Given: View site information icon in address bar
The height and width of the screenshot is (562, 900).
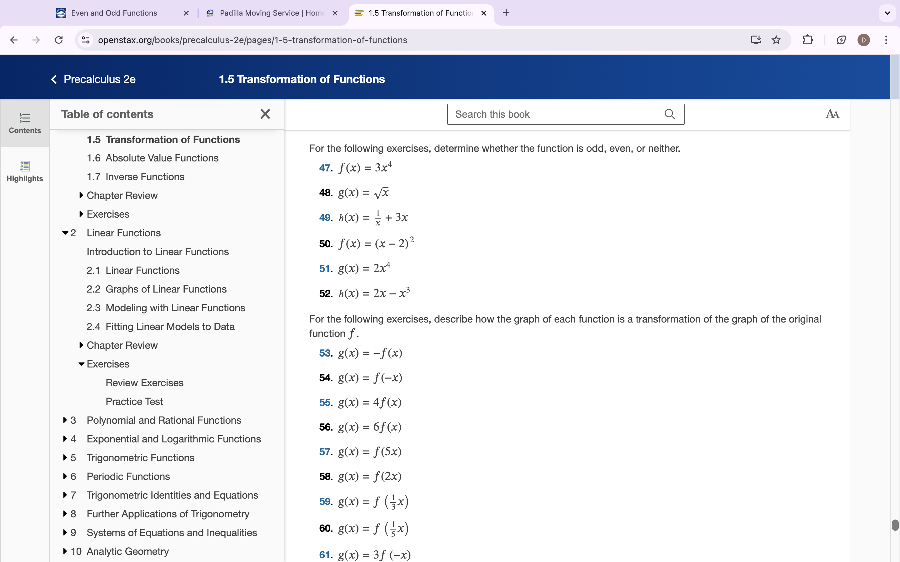Looking at the screenshot, I should 86,40.
